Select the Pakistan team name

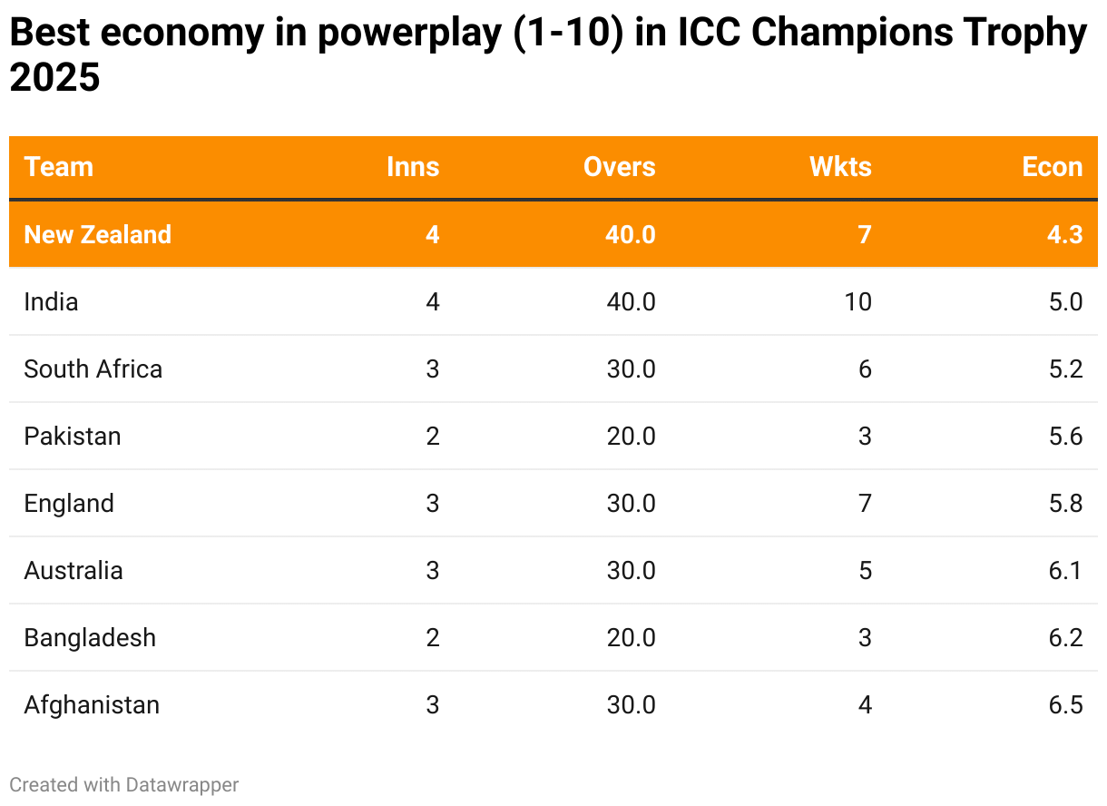pyautogui.click(x=73, y=436)
